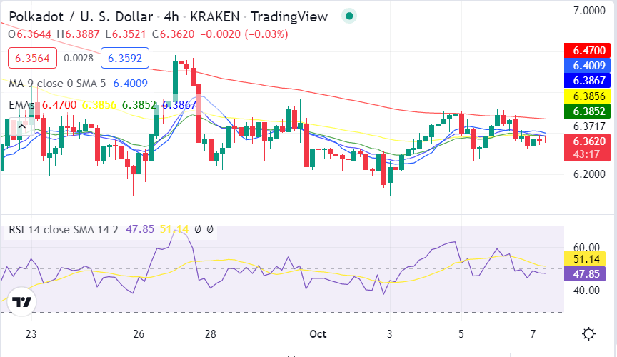This screenshot has width=617, height=357.
Task: Click the light blue 6.4009 axis label
Action: [587, 66]
